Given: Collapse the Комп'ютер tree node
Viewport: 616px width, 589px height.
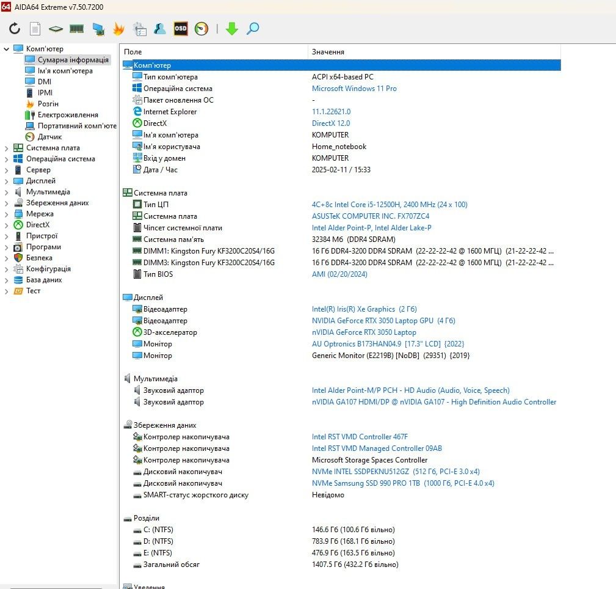Looking at the screenshot, I should (6, 49).
